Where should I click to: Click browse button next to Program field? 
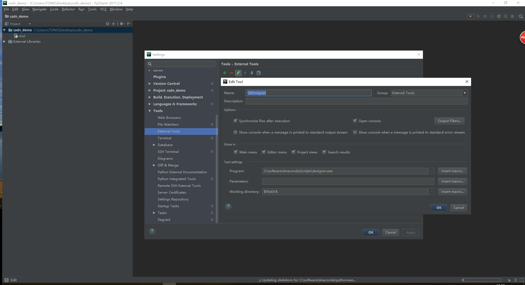(x=431, y=171)
